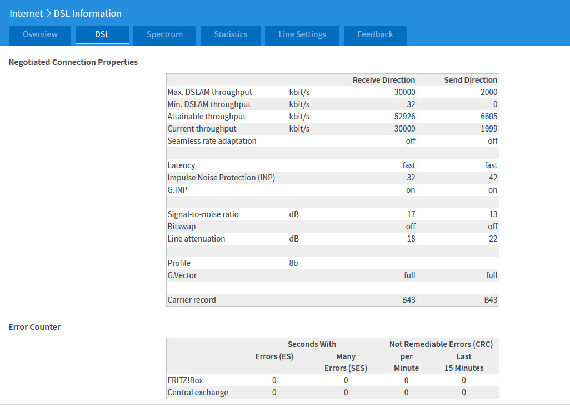Image resolution: width=570 pixels, height=412 pixels.
Task: Select the Attainable throughput value 52926
Action: 404,117
